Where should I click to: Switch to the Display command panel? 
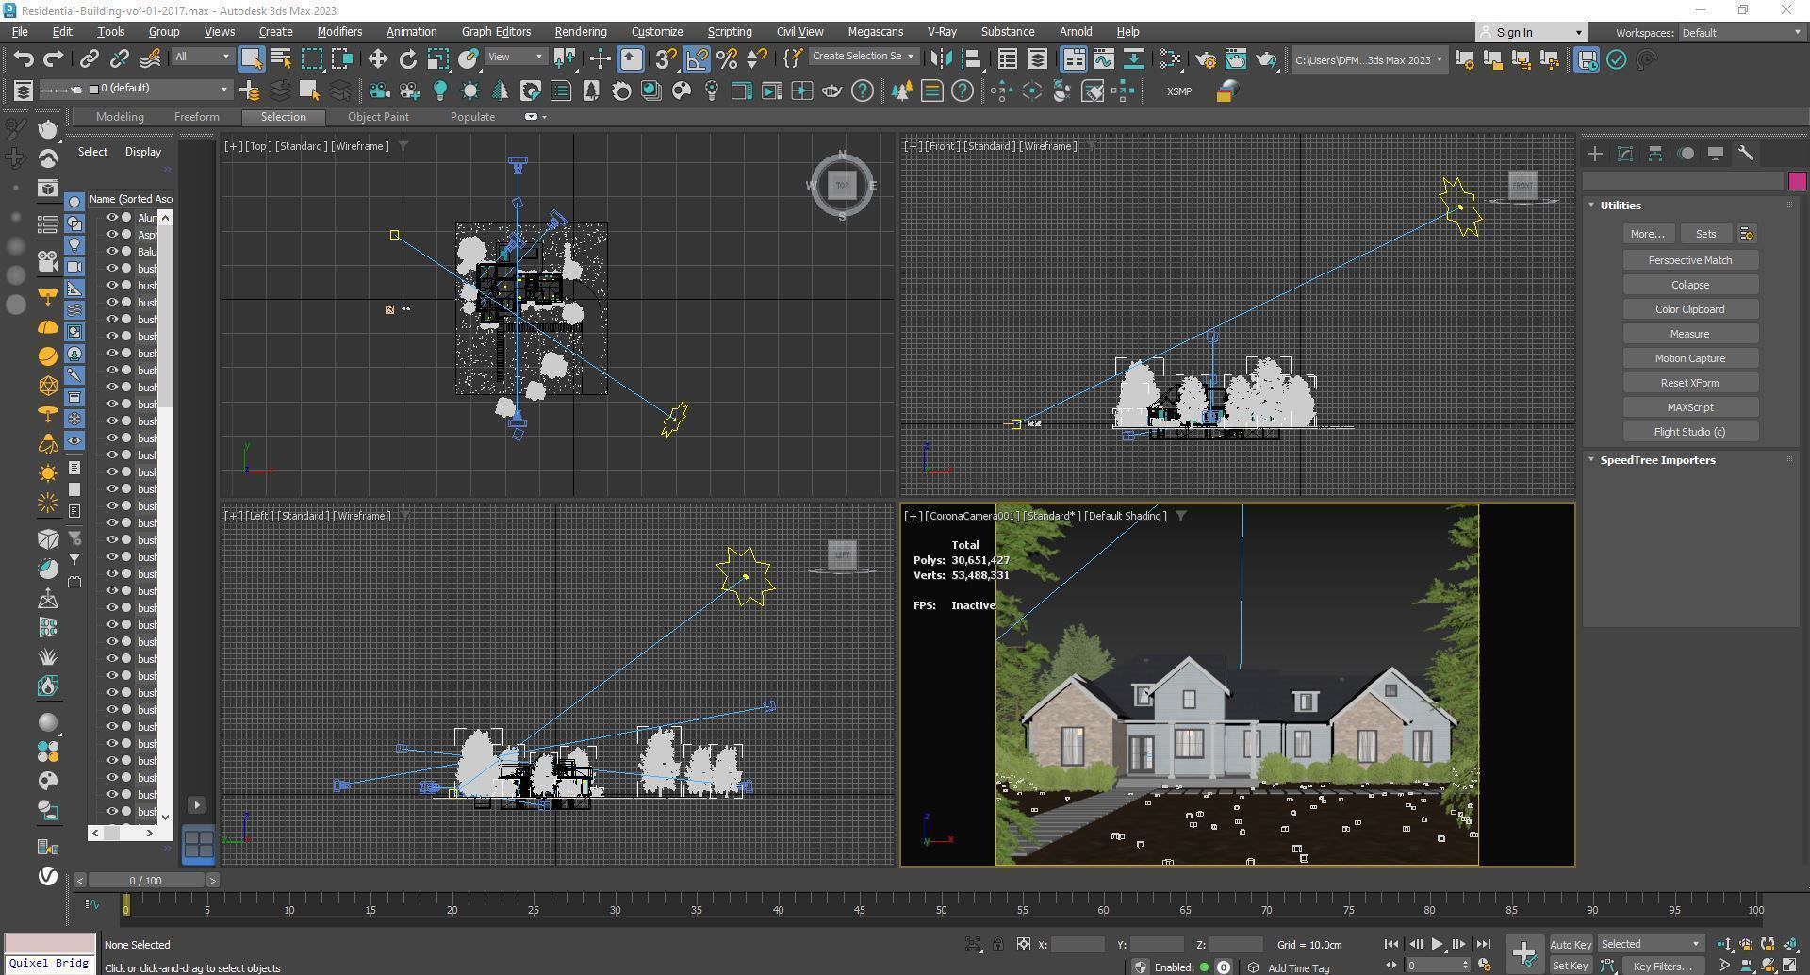pos(1716,154)
